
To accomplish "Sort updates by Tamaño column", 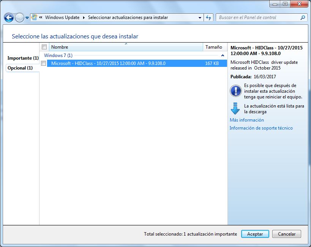I will coord(215,47).
